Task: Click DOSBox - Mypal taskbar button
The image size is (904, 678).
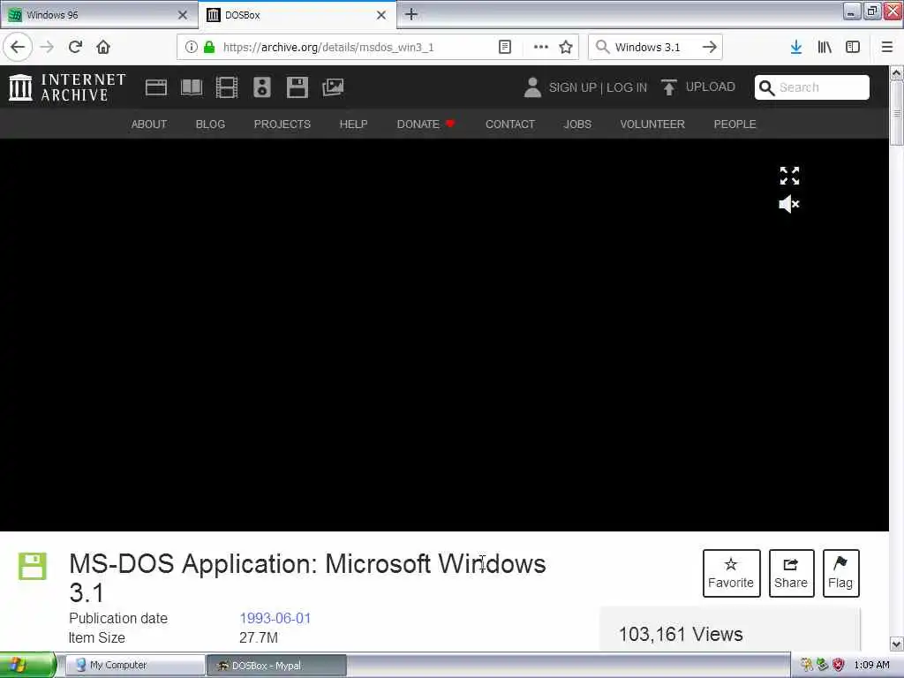Action: [276, 666]
